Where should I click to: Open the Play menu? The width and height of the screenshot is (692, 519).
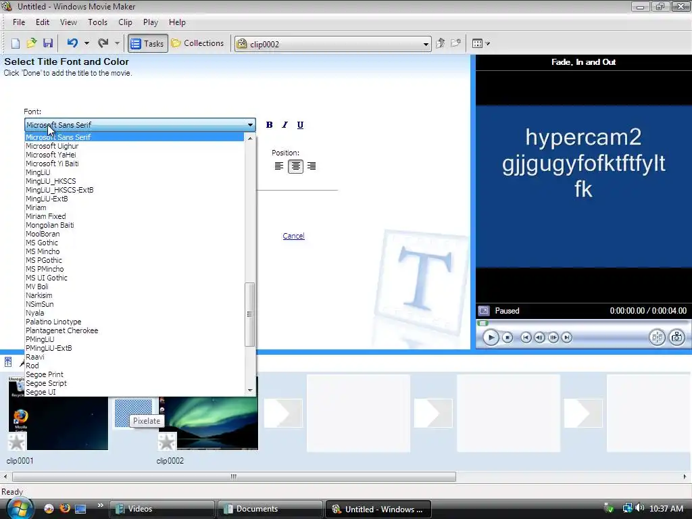(x=151, y=22)
